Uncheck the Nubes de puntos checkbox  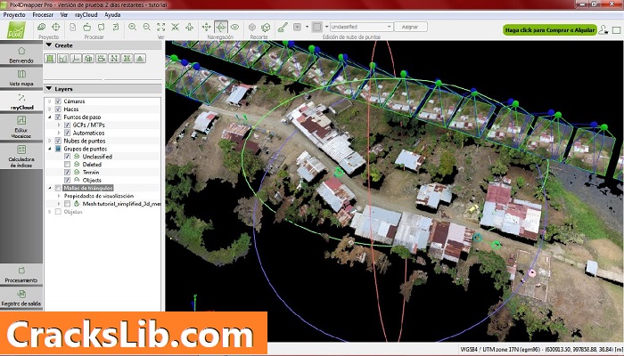tap(58, 141)
